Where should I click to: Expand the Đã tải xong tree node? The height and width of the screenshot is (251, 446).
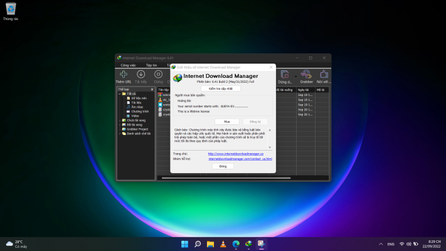[x=119, y=124]
